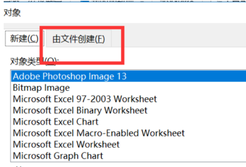Choose Bitmap Image from object list
Image resolution: width=246 pixels, height=167 pixels.
128,88
